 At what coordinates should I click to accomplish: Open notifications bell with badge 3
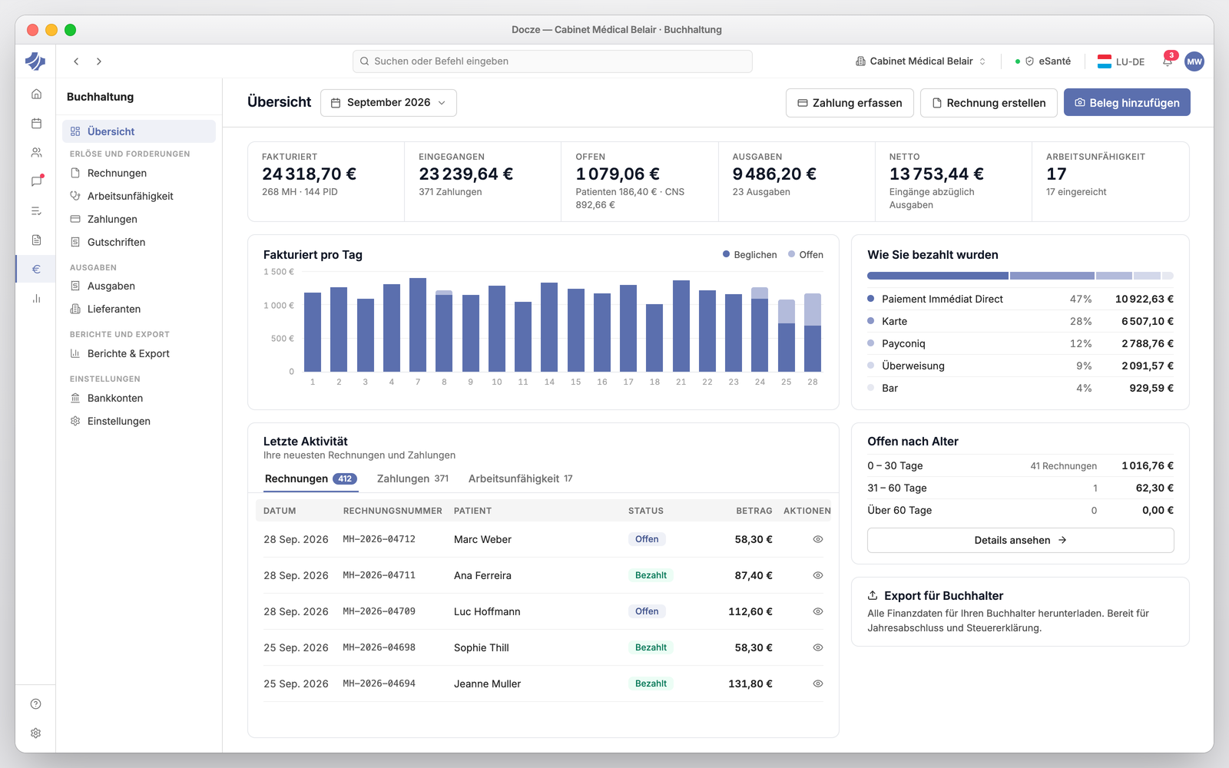coord(1168,61)
